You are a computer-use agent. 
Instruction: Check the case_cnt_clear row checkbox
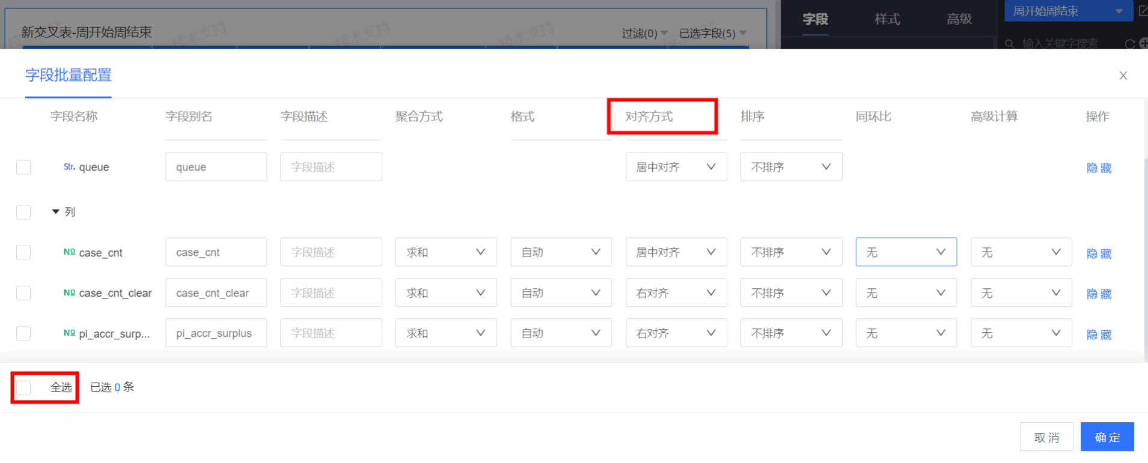(x=23, y=293)
